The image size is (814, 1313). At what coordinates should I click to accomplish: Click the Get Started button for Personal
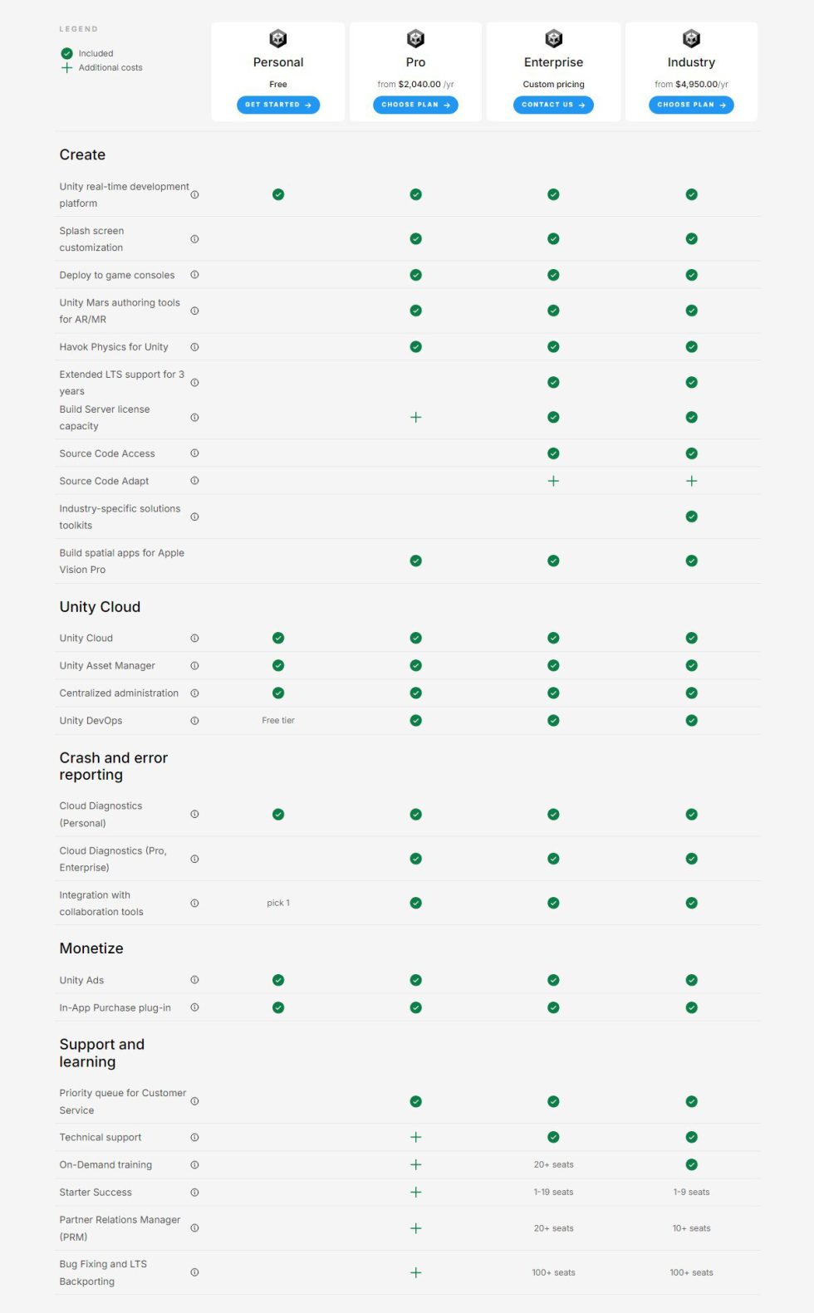(278, 105)
